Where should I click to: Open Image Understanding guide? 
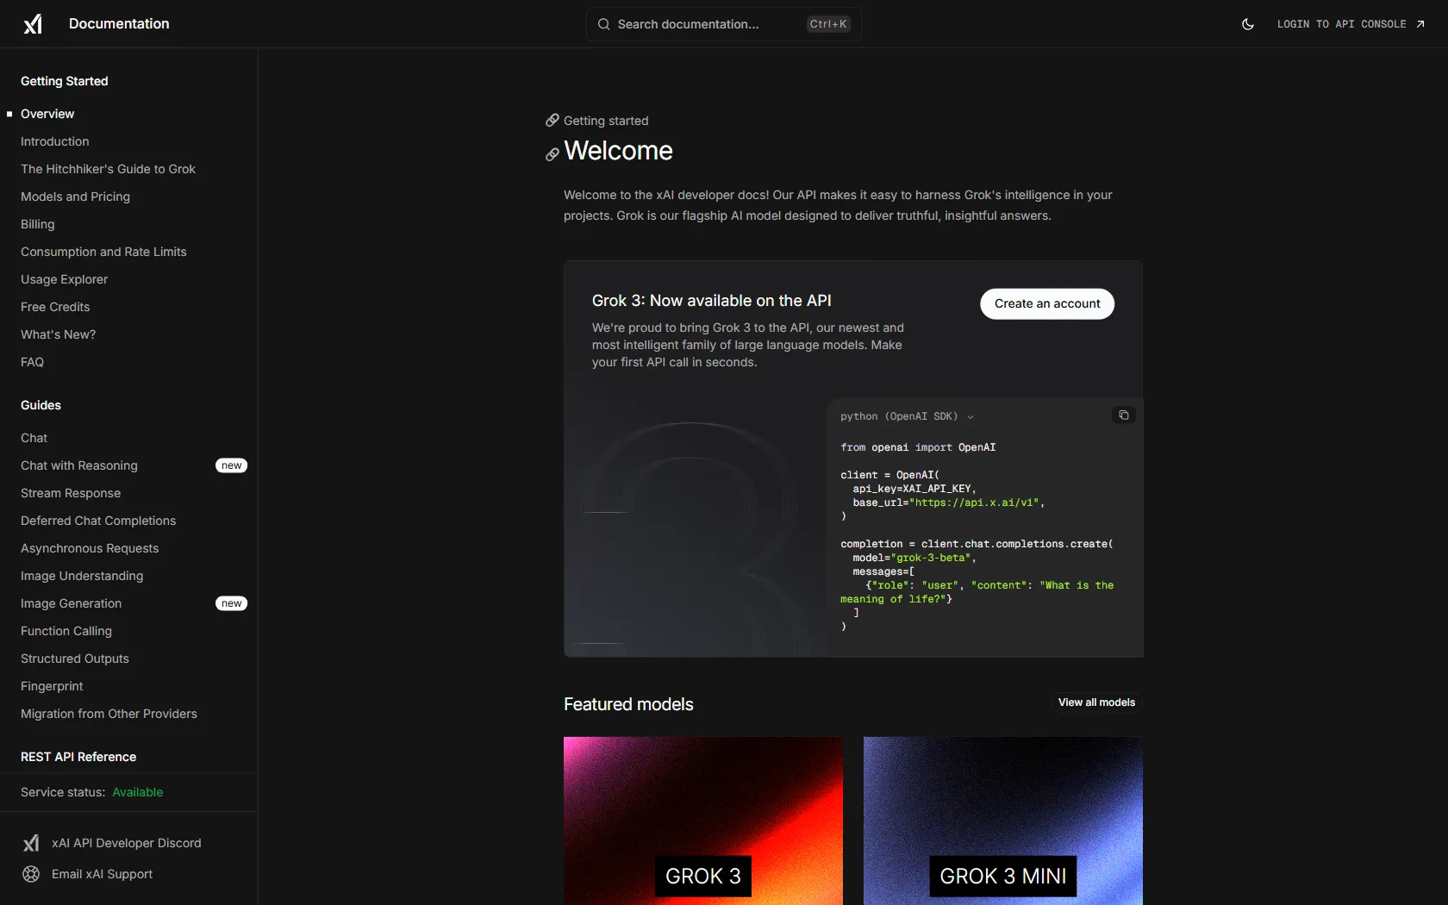82,576
